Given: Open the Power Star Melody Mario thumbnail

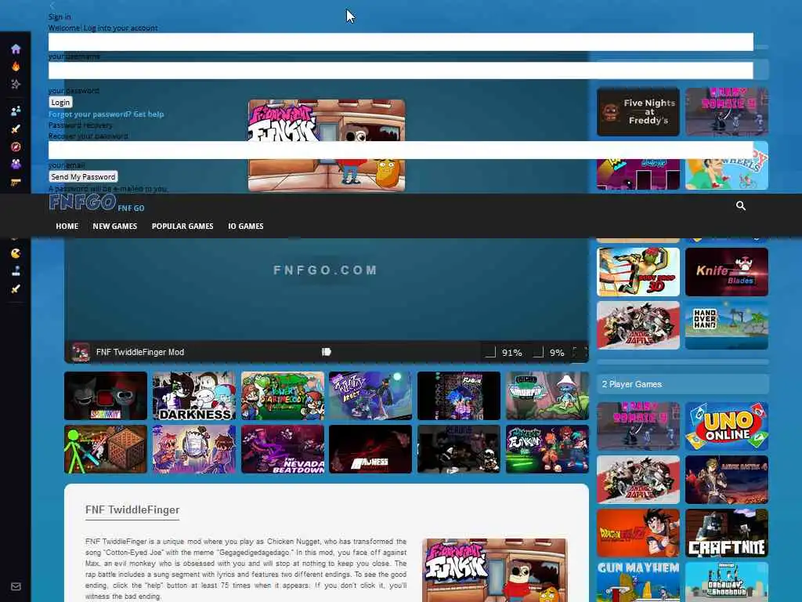Looking at the screenshot, I should (282, 396).
